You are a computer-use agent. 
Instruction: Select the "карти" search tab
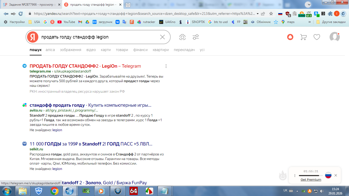106,50
